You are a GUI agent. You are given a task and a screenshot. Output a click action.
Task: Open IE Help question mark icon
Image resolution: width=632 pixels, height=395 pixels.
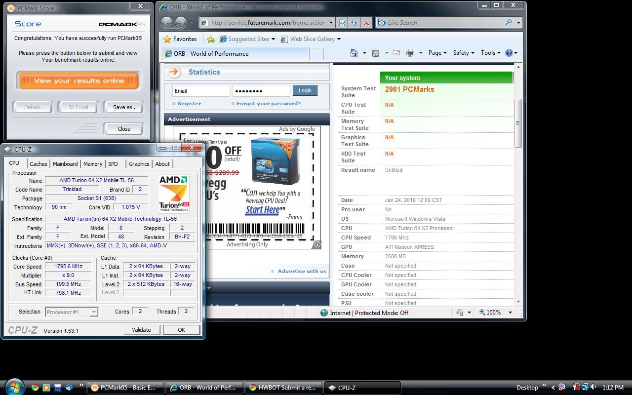click(x=509, y=53)
